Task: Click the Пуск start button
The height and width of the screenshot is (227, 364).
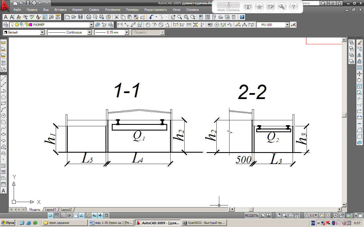Action: click(x=8, y=223)
